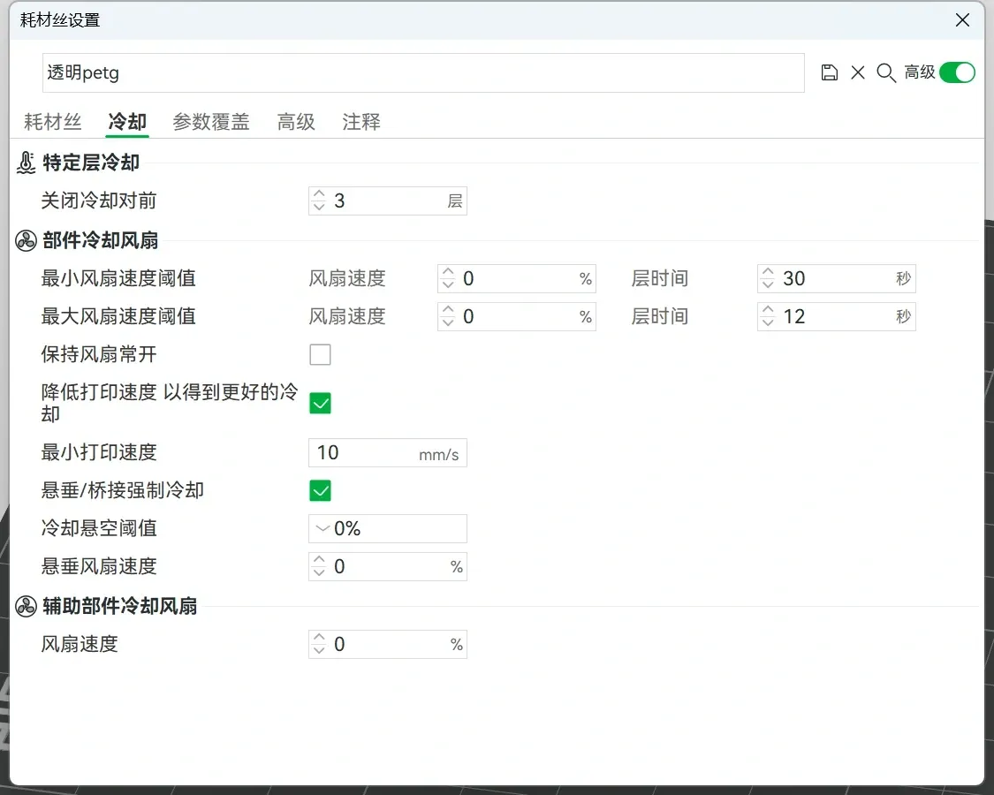994x795 pixels.
Task: Switch to the 耗材丝 tab
Action: (x=52, y=122)
